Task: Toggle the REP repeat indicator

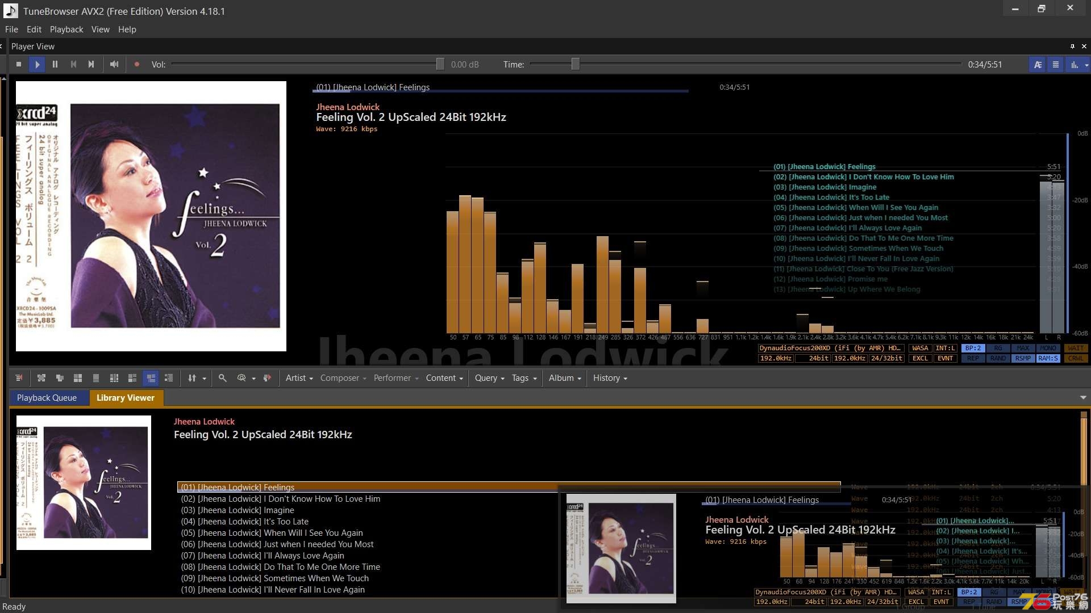Action: (x=973, y=359)
